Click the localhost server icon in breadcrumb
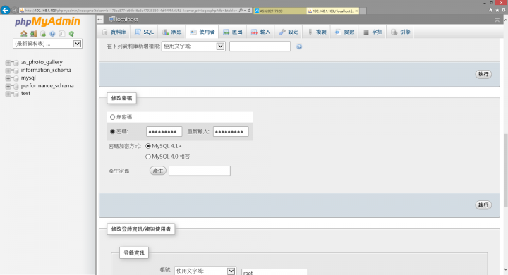This screenshot has width=508, height=275. [x=111, y=20]
